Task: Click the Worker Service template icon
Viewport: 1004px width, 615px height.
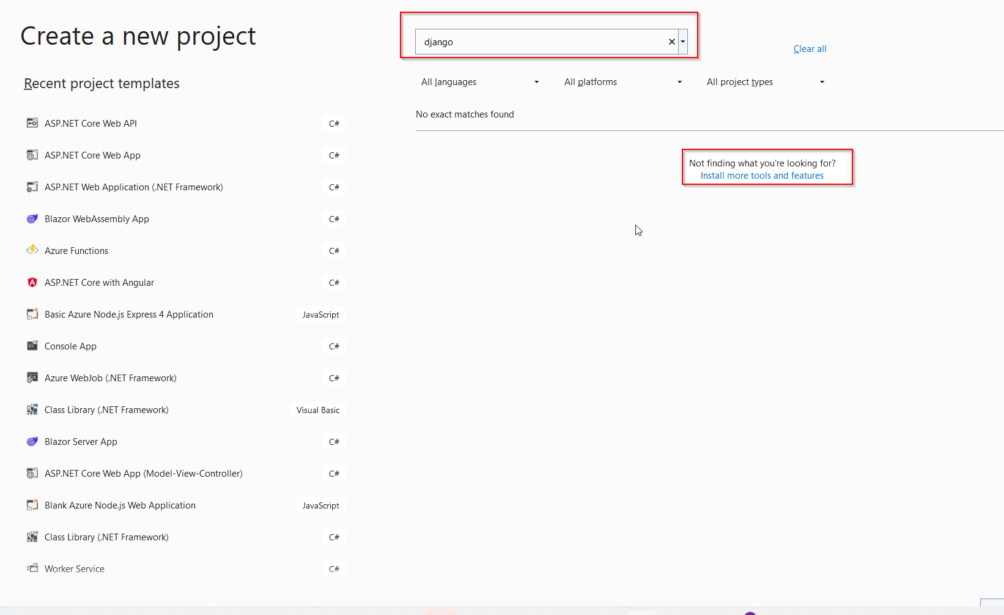Action: tap(32, 568)
